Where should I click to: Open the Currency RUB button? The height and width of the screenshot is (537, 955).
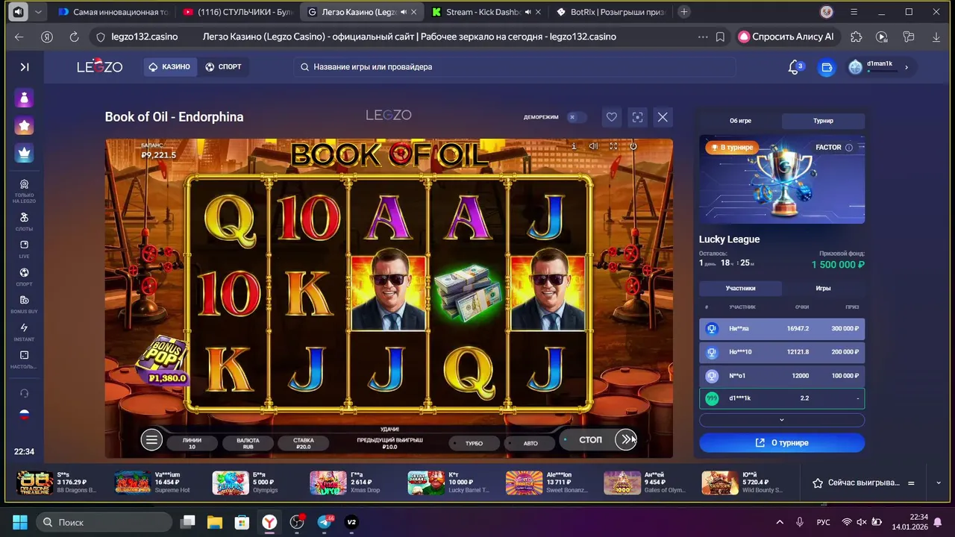[x=248, y=443]
